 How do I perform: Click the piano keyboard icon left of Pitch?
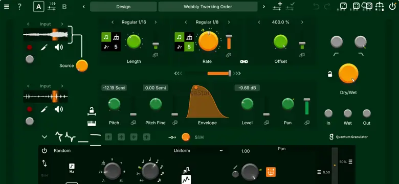(92, 123)
